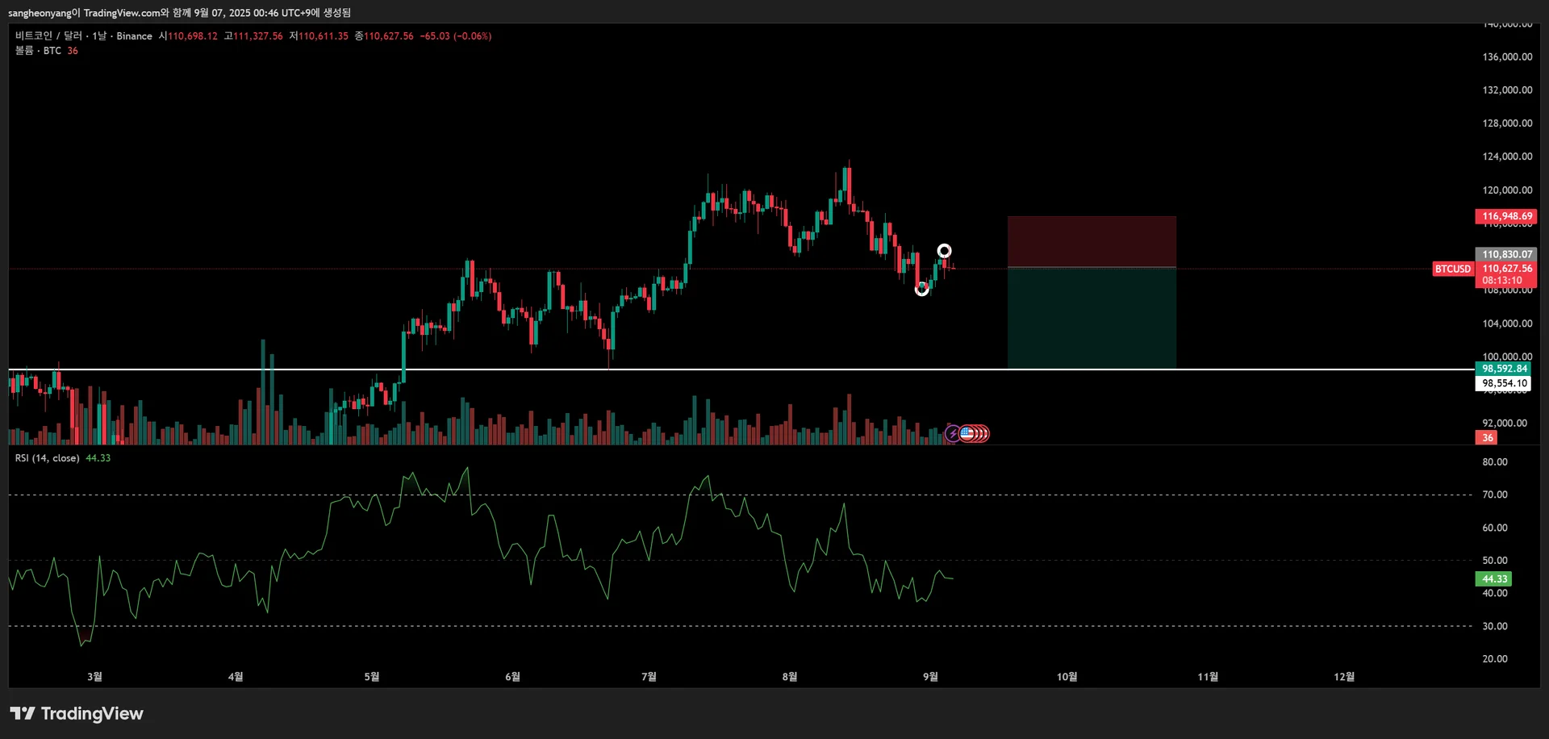Select the green profit zone of the short position
The height and width of the screenshot is (739, 1549).
1092,318
